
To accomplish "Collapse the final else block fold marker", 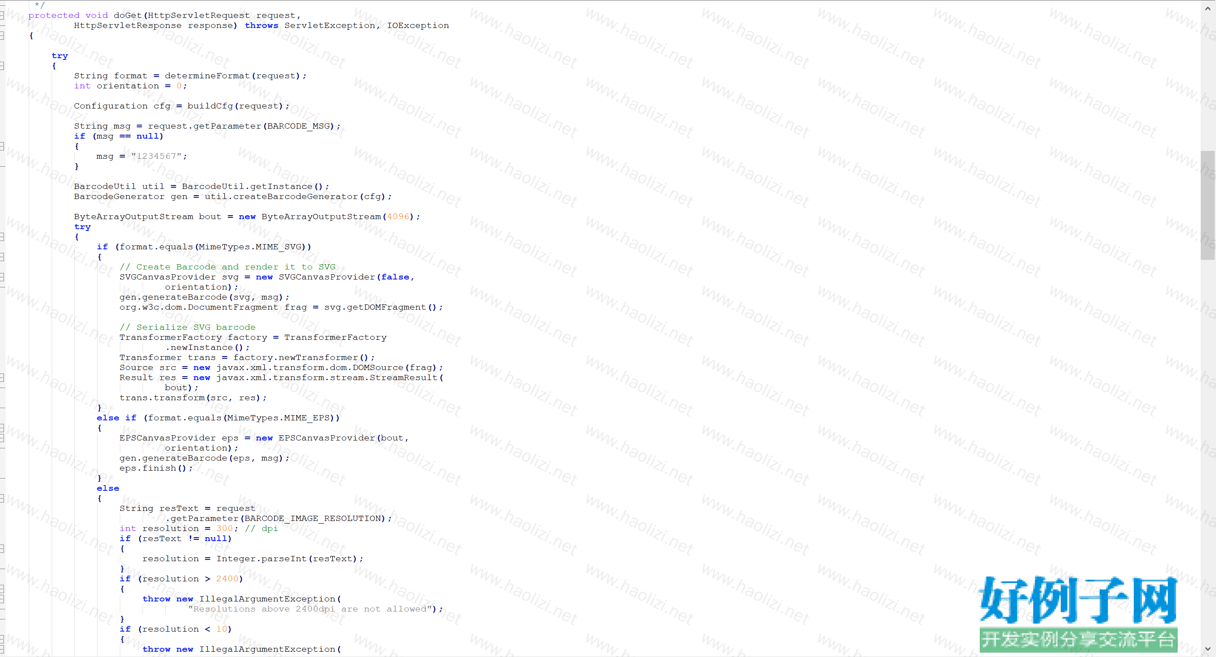I will click(x=2, y=498).
